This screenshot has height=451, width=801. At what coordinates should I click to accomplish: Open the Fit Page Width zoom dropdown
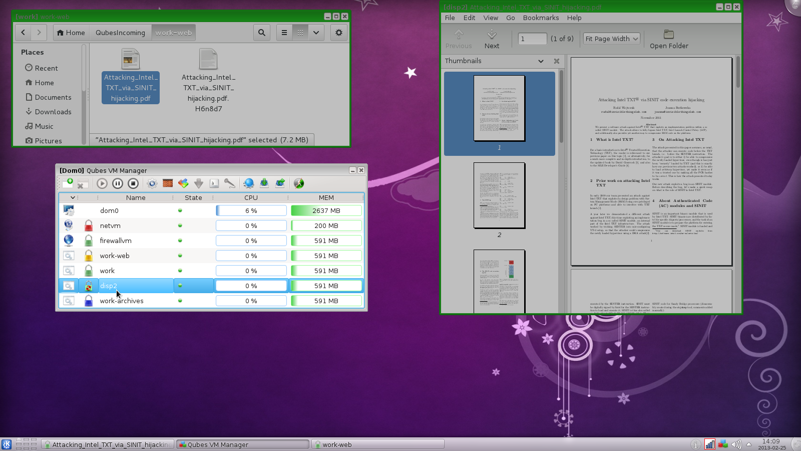click(612, 39)
